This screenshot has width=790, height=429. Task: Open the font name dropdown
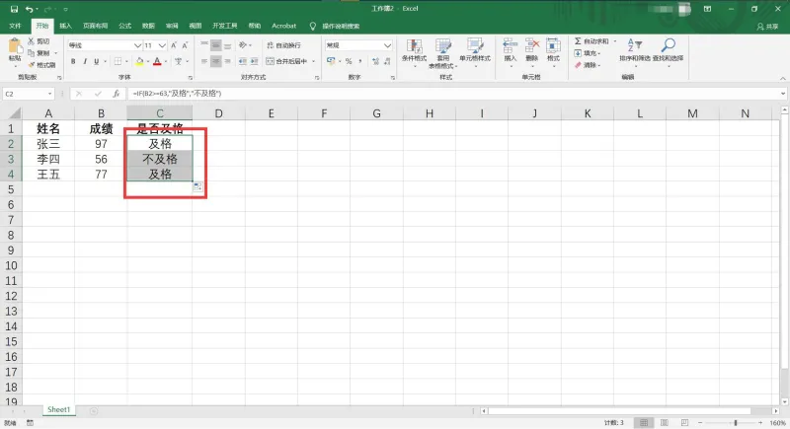137,45
